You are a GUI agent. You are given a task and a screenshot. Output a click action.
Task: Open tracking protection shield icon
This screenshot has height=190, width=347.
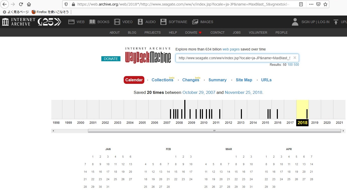click(x=66, y=4)
